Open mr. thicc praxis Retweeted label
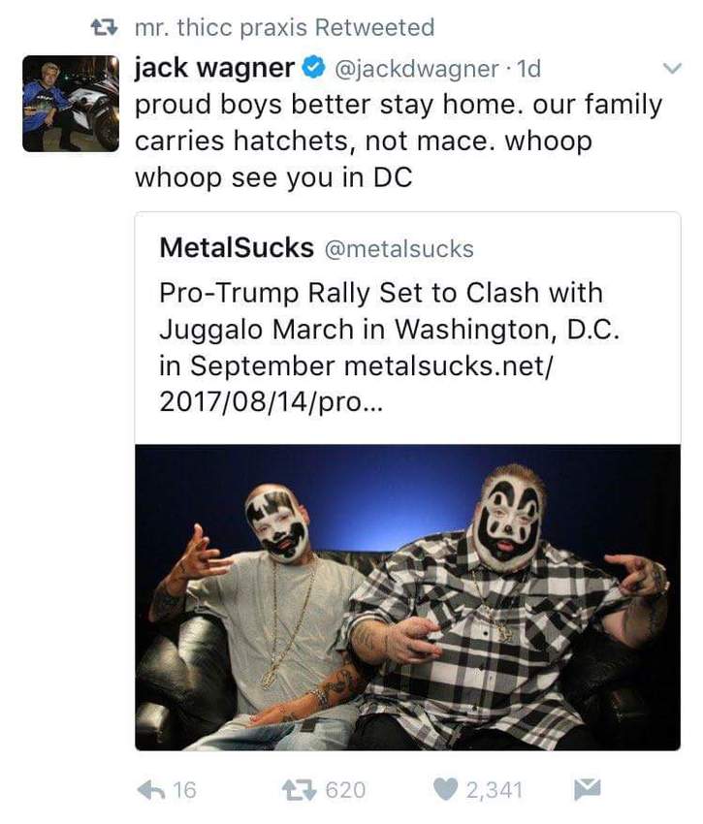The width and height of the screenshot is (703, 824). click(284, 28)
